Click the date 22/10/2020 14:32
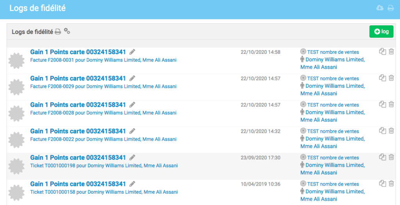The width and height of the screenshot is (400, 205). click(x=261, y=131)
